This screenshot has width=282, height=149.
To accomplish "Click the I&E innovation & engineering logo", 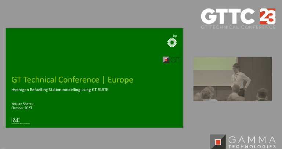I will coord(21,121).
